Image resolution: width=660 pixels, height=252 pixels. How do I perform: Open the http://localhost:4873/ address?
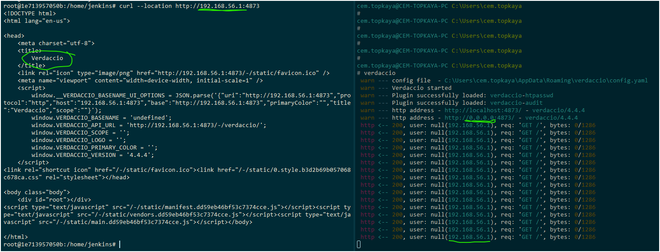483,110
